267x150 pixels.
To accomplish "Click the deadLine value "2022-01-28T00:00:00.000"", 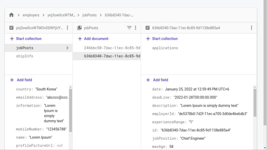I will 195,97.
